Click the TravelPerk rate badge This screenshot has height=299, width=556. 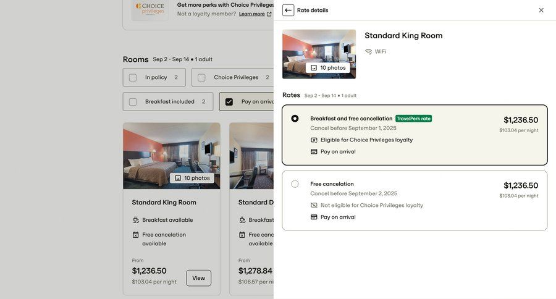point(413,119)
